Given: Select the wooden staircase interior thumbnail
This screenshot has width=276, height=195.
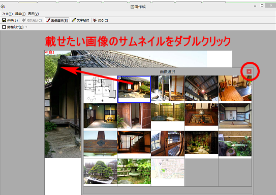Looking at the screenshot, I should (x=134, y=142).
